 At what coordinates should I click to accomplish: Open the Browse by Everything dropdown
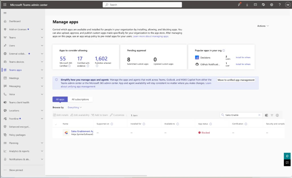pos(75,107)
